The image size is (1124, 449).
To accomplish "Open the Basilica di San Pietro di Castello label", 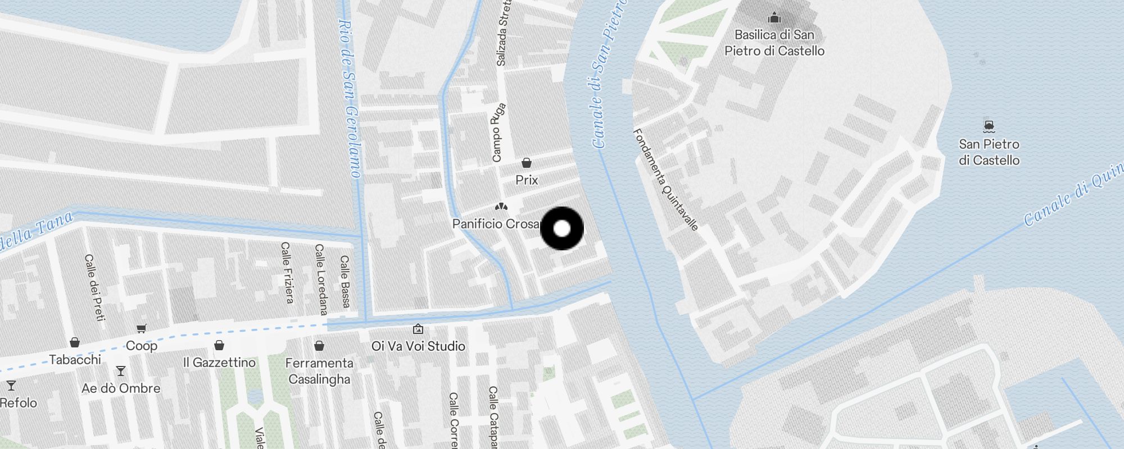I will coord(774,43).
